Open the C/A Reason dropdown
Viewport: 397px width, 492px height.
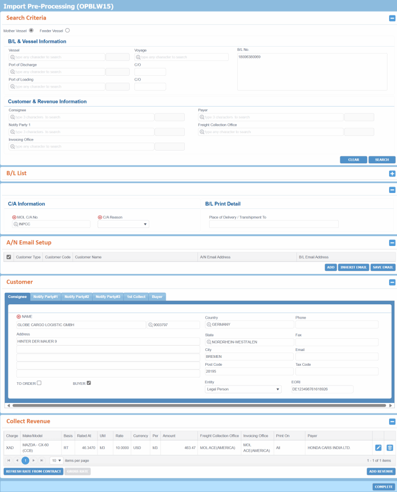(x=123, y=224)
